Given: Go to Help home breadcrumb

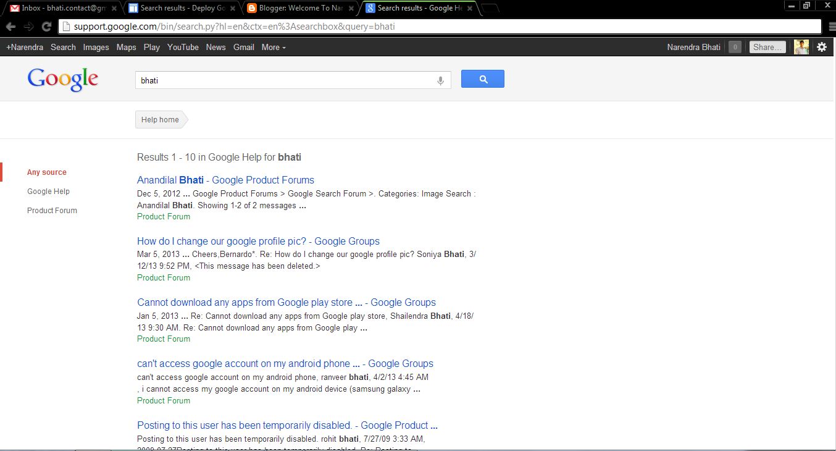Looking at the screenshot, I should (161, 120).
